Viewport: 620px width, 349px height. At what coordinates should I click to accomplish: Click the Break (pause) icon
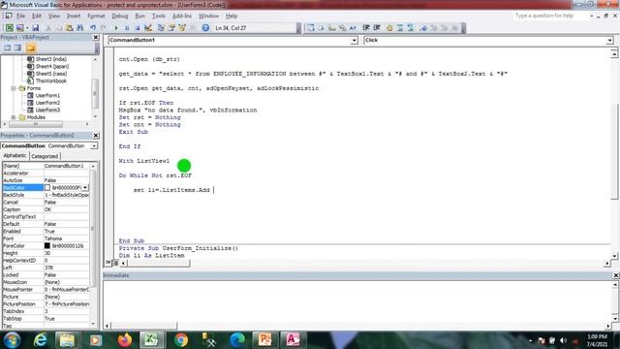pyautogui.click(x=127, y=28)
